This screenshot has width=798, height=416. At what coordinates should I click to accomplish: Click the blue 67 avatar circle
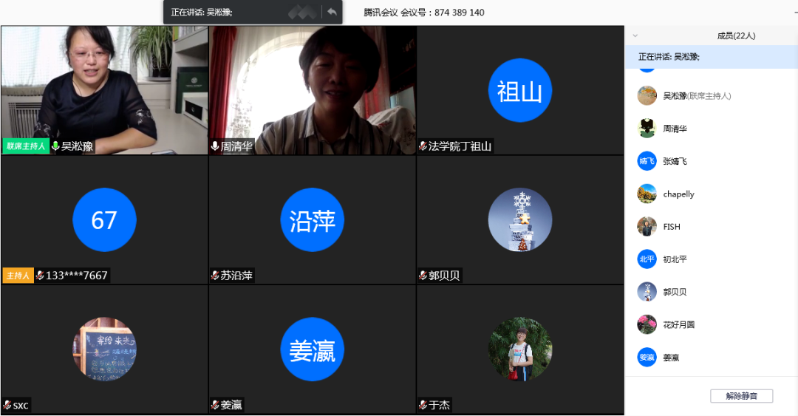[x=104, y=219]
